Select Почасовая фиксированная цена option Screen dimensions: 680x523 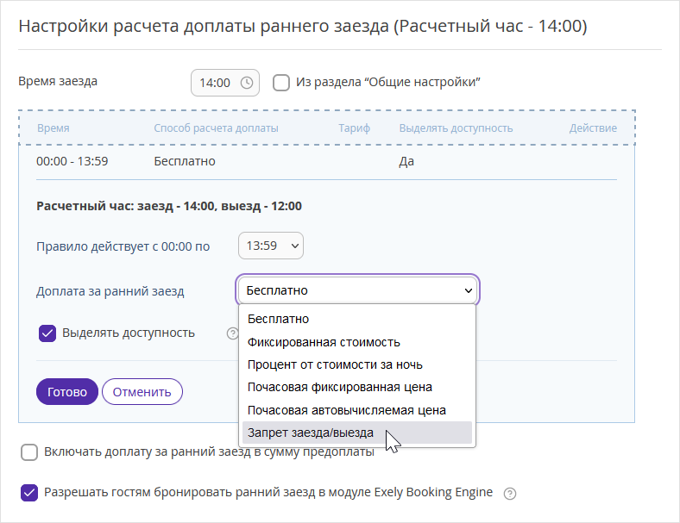[357, 387]
